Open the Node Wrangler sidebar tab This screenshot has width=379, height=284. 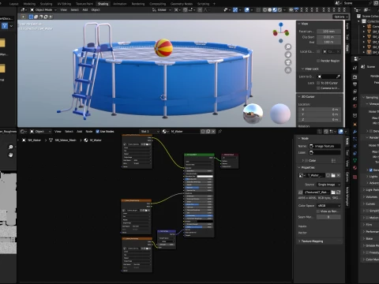tap(347, 196)
